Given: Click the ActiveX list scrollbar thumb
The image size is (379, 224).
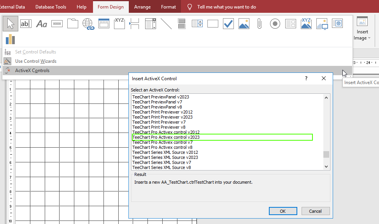Looking at the screenshot, I should [326, 154].
